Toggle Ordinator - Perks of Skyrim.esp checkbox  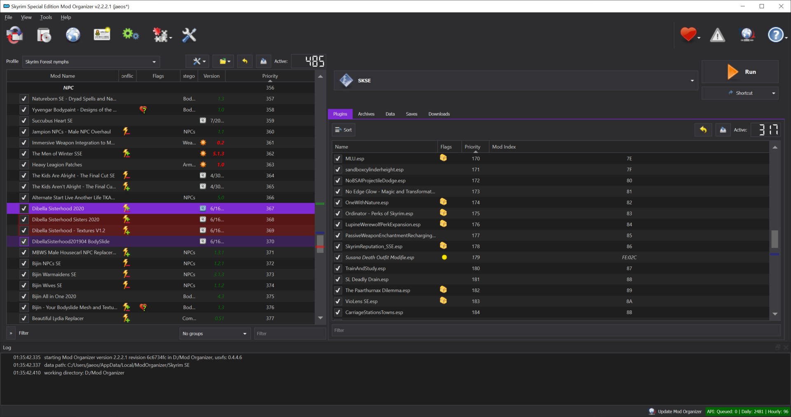tap(338, 213)
